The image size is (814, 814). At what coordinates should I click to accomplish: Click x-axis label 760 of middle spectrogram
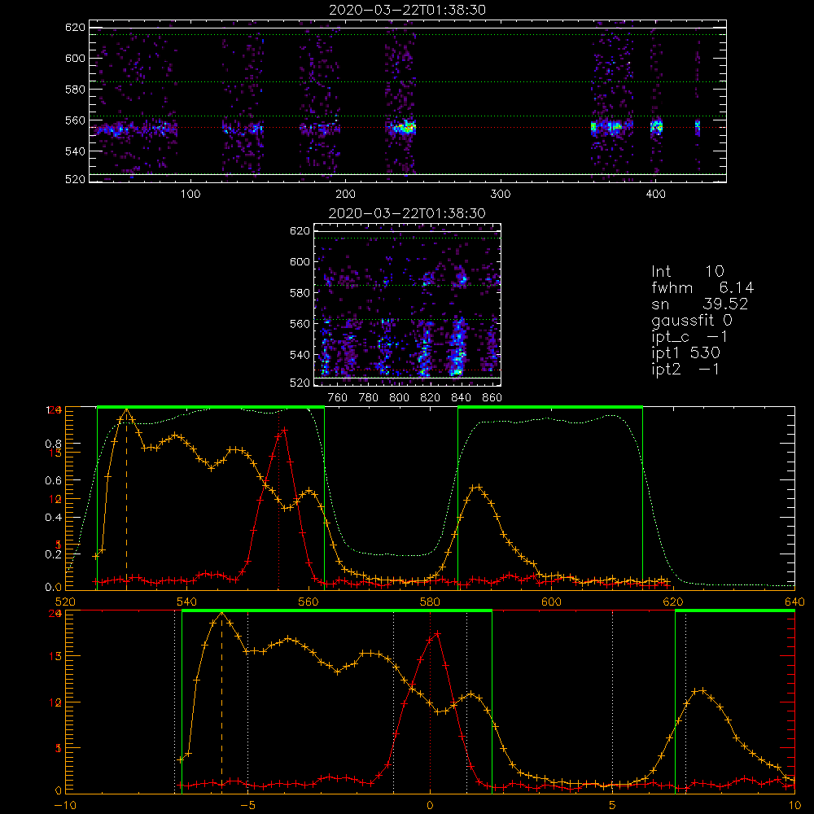tap(338, 398)
